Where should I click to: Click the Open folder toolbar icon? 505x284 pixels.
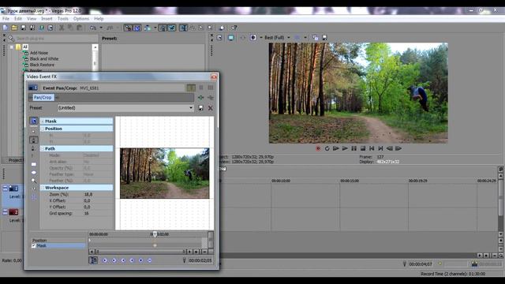click(x=14, y=28)
